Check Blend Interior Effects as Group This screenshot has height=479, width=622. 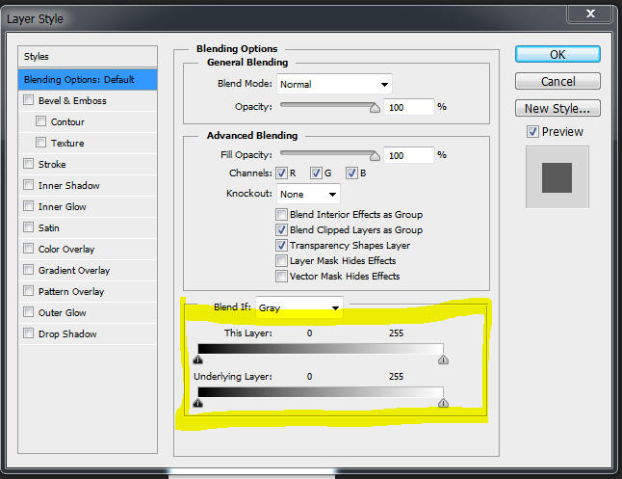[x=282, y=215]
